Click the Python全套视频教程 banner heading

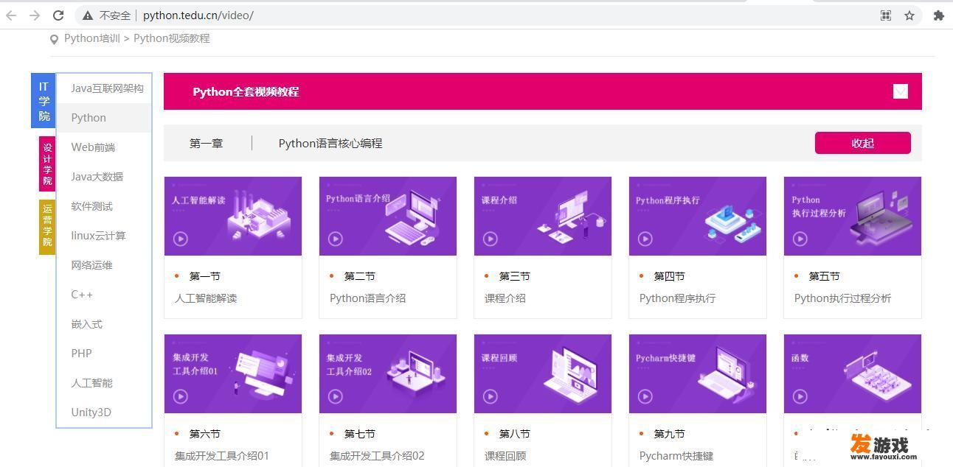tap(246, 92)
